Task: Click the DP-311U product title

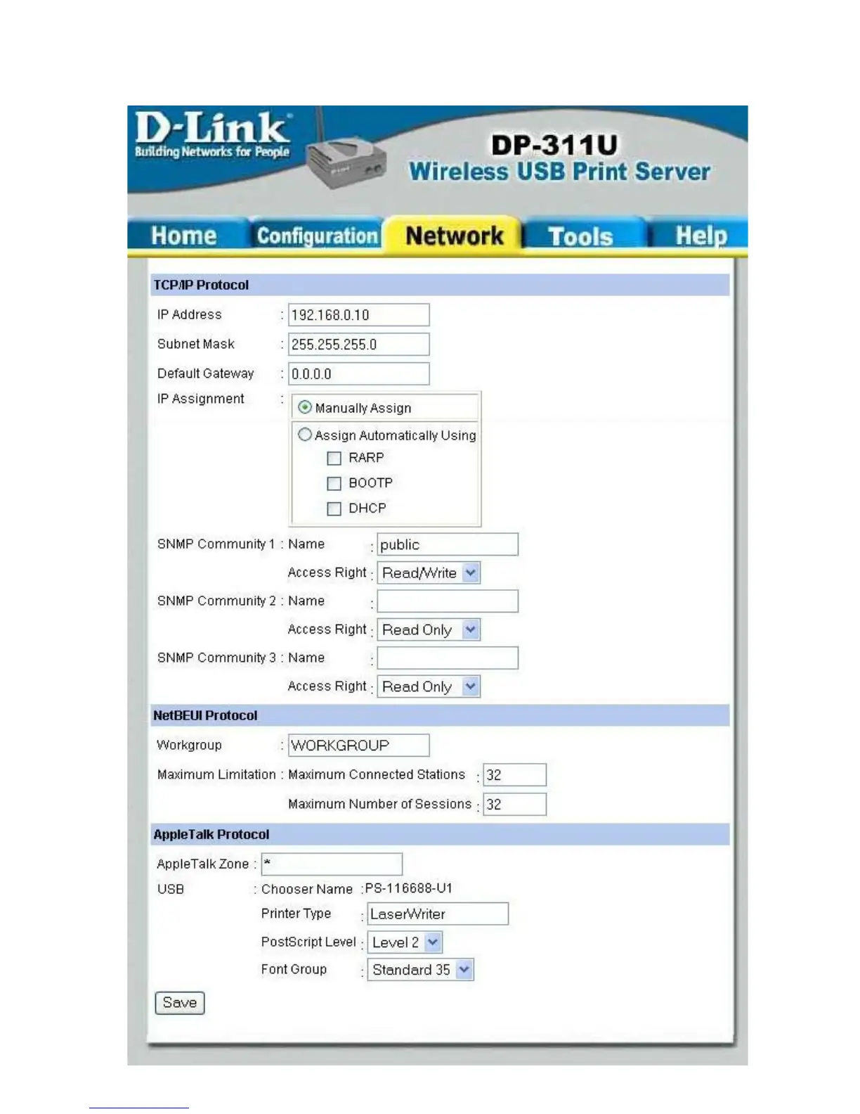Action: point(554,146)
